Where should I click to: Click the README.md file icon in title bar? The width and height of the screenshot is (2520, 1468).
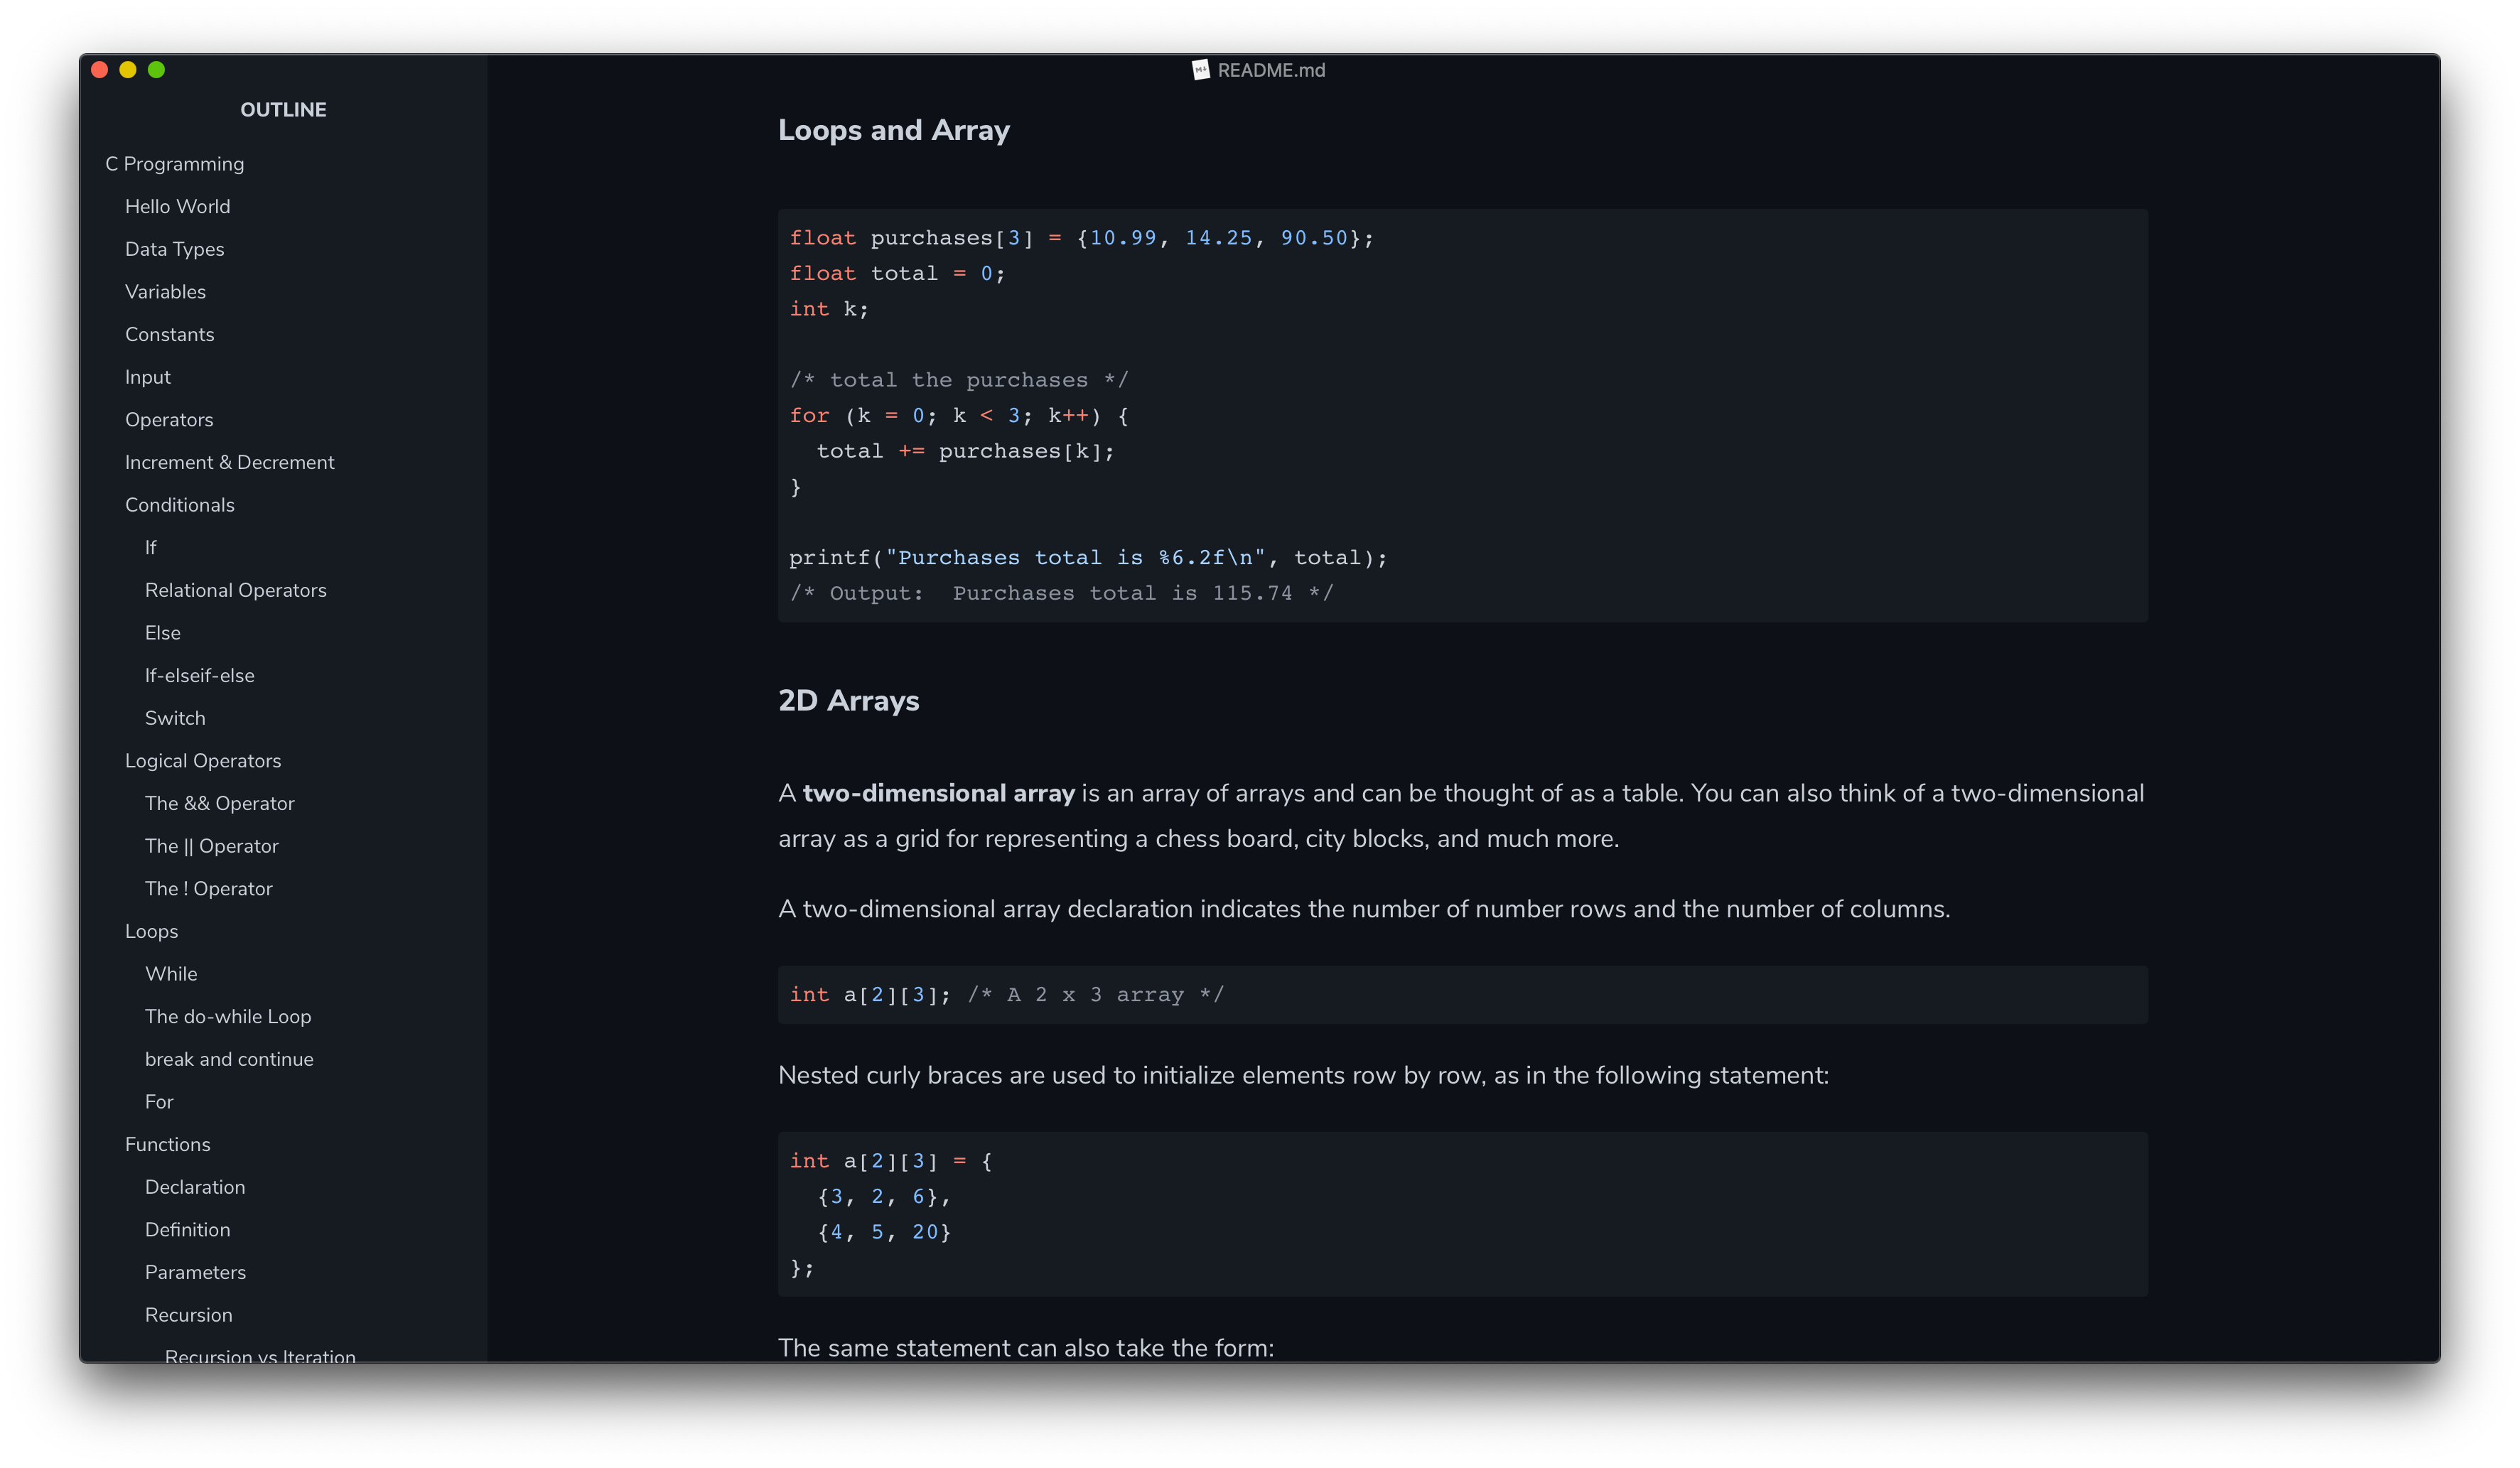point(1200,70)
